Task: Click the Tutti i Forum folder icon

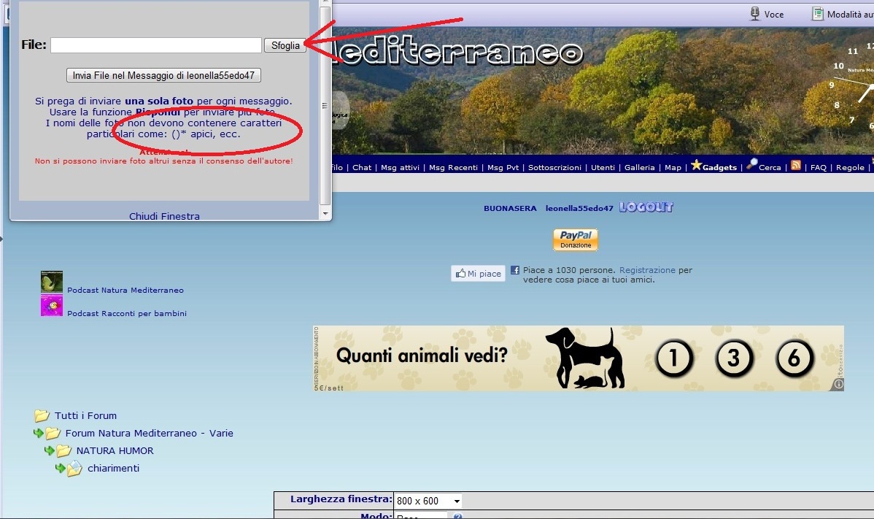Action: (42, 416)
